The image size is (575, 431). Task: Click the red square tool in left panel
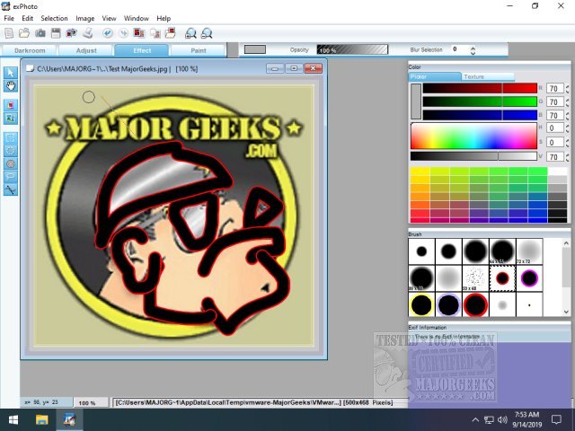(11, 106)
